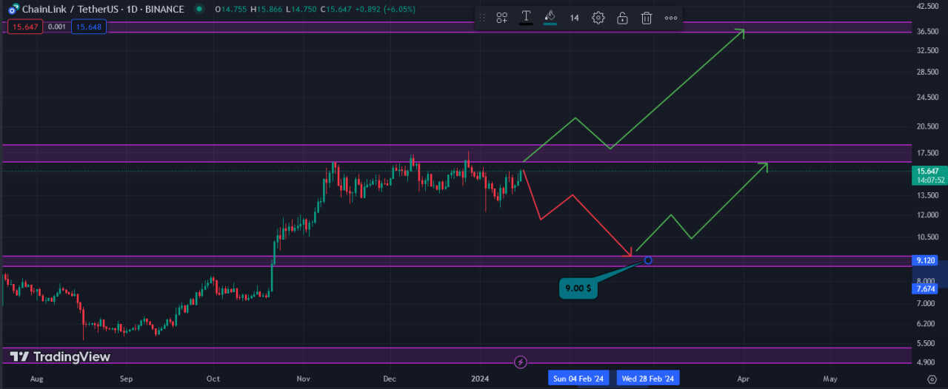Click the 12.000 price scale value

point(929,215)
